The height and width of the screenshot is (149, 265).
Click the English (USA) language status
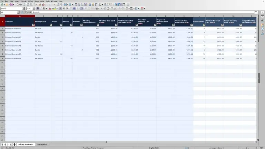[154, 148]
